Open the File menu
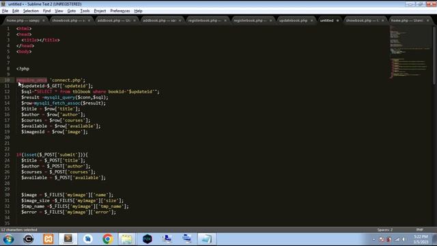This screenshot has width=437, height=246. pos(5,11)
